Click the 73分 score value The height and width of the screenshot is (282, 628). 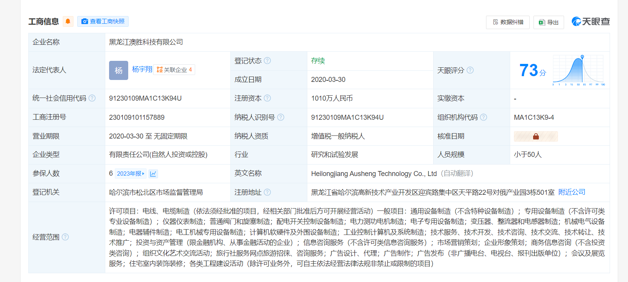[533, 70]
